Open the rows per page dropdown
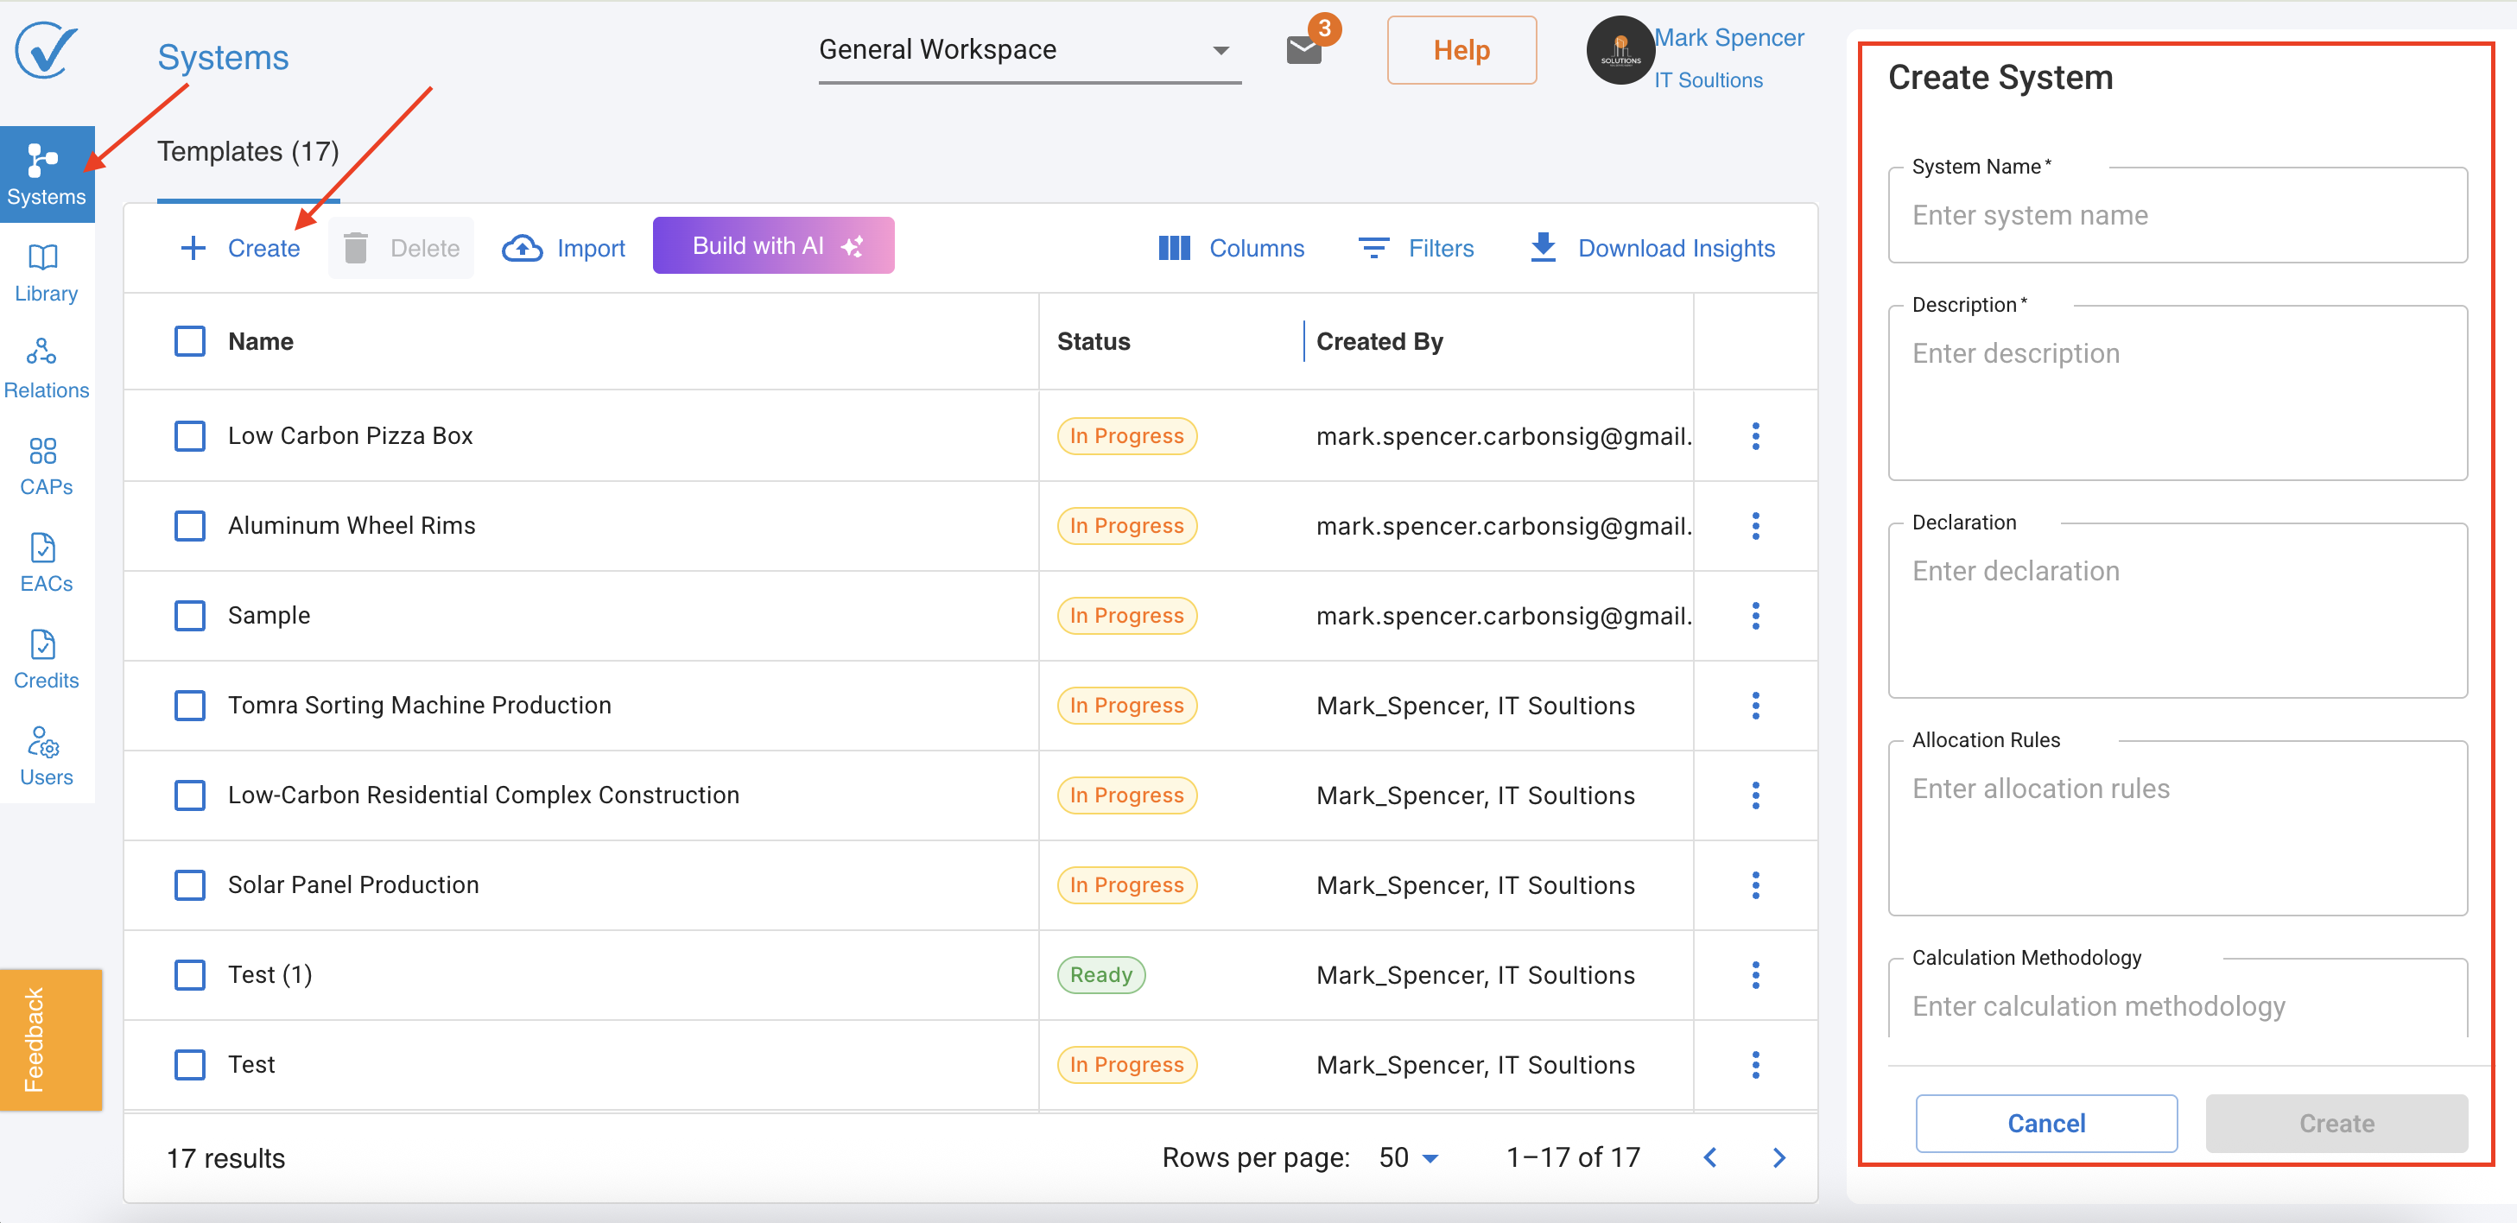The width and height of the screenshot is (2517, 1223). pos(1408,1157)
